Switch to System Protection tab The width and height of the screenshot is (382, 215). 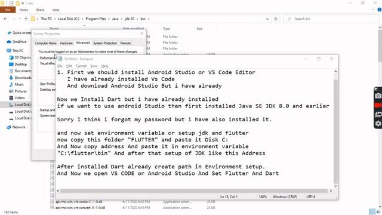click(105, 43)
